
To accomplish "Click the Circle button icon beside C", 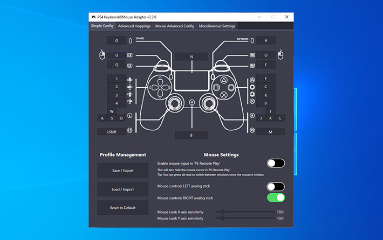I will tap(252, 87).
